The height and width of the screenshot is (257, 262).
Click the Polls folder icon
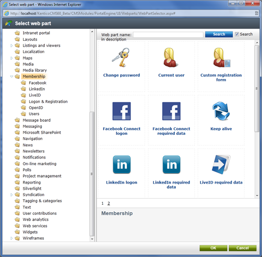(17, 170)
